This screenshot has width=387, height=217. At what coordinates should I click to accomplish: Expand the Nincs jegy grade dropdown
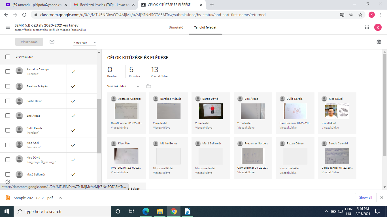pyautogui.click(x=85, y=43)
